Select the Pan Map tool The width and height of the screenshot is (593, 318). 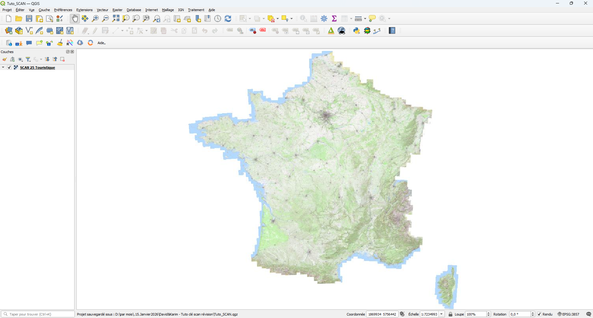(x=75, y=19)
